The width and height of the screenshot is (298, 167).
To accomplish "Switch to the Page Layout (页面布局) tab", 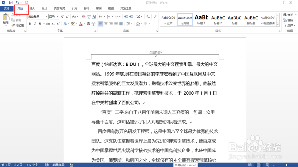I will [59, 8].
